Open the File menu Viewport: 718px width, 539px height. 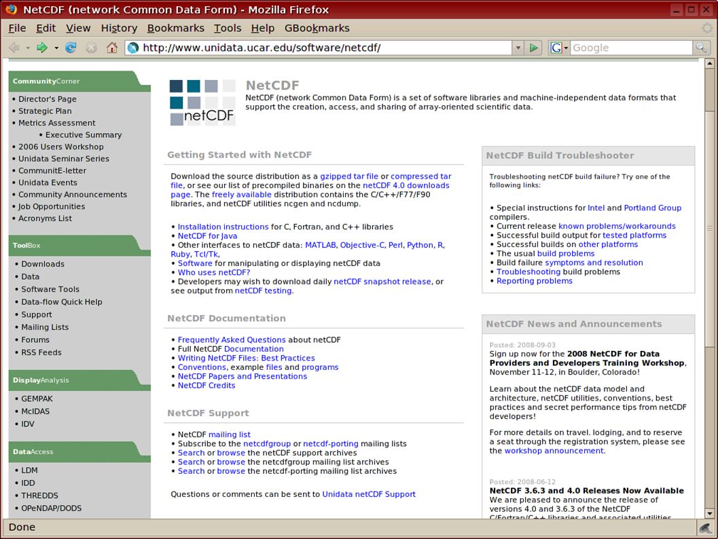pyautogui.click(x=17, y=29)
